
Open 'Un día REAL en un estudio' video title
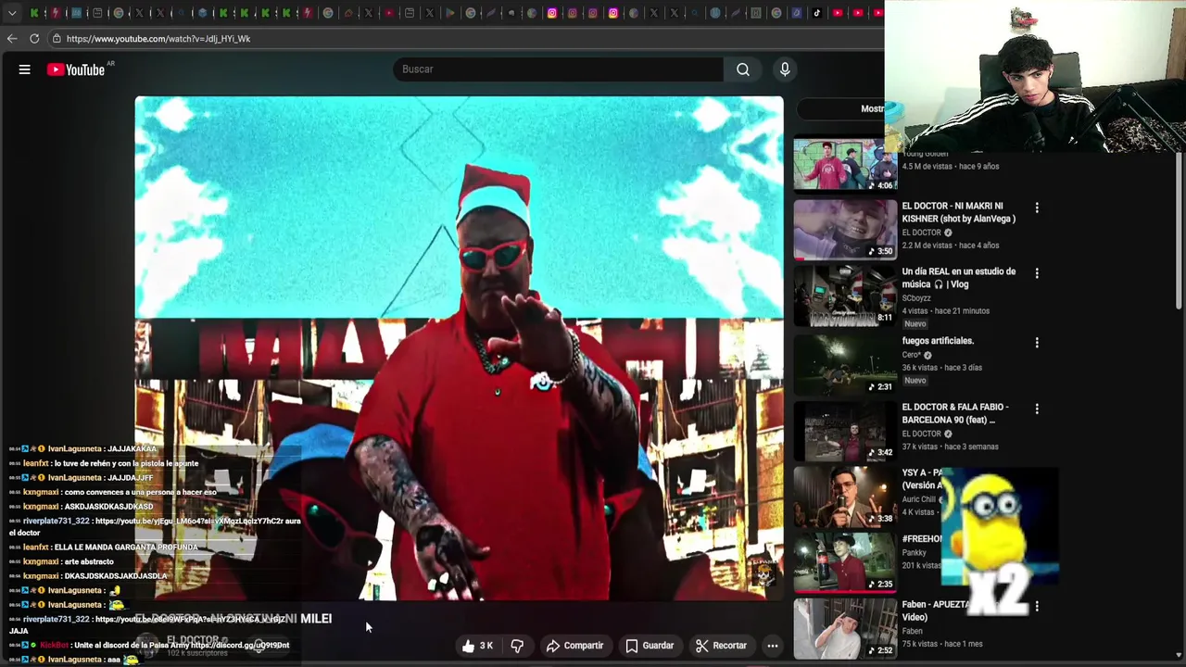coord(959,278)
